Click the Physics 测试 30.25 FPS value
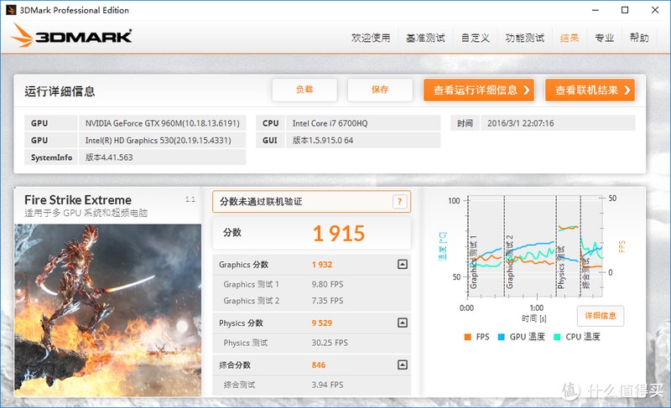 tap(330, 343)
